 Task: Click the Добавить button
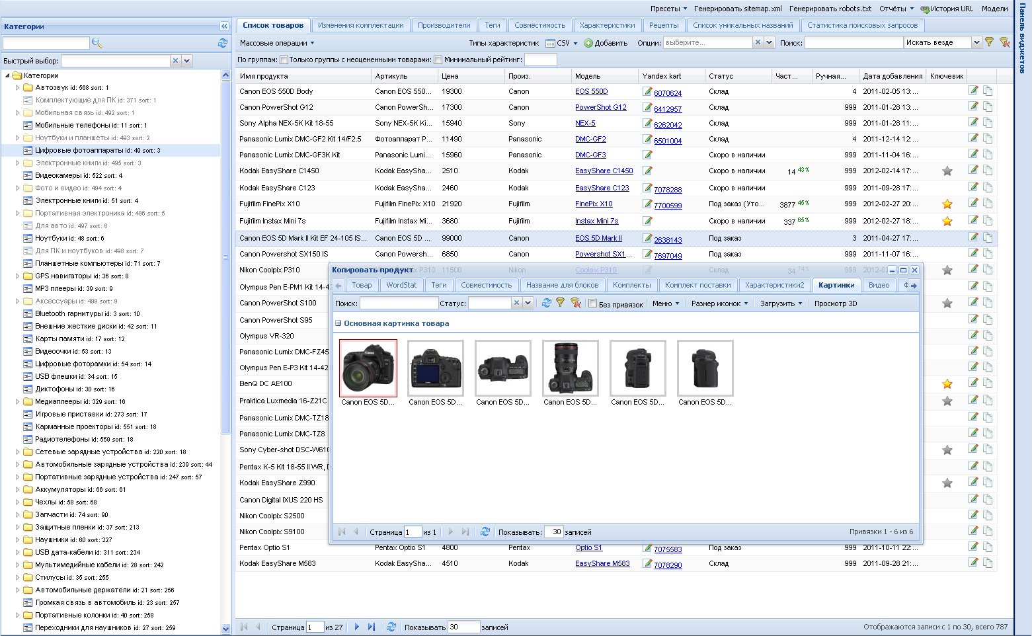[606, 43]
